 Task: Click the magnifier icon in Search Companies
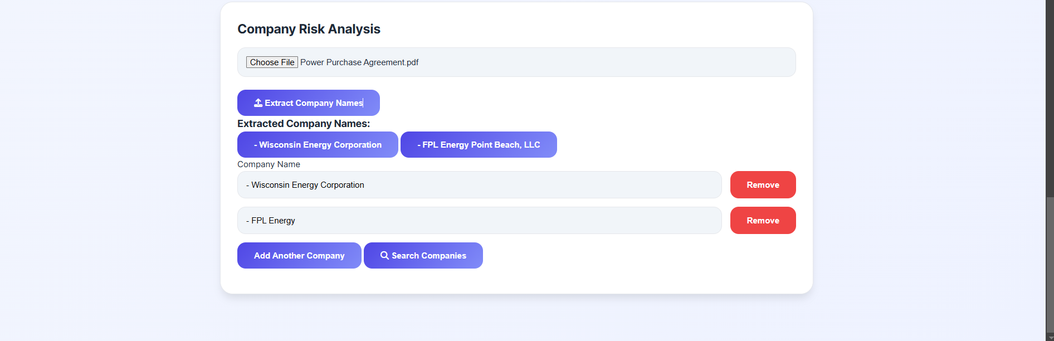coord(384,256)
